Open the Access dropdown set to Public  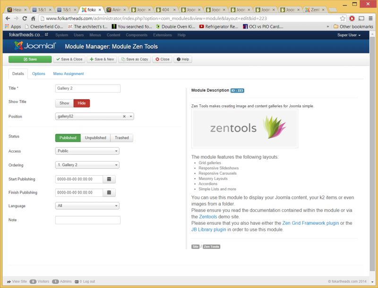pyautogui.click(x=87, y=151)
